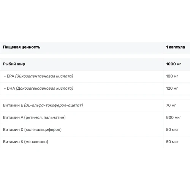Click the 'холекальциферол' text in parentheses
This screenshot has height=190, width=190.
[43, 130]
